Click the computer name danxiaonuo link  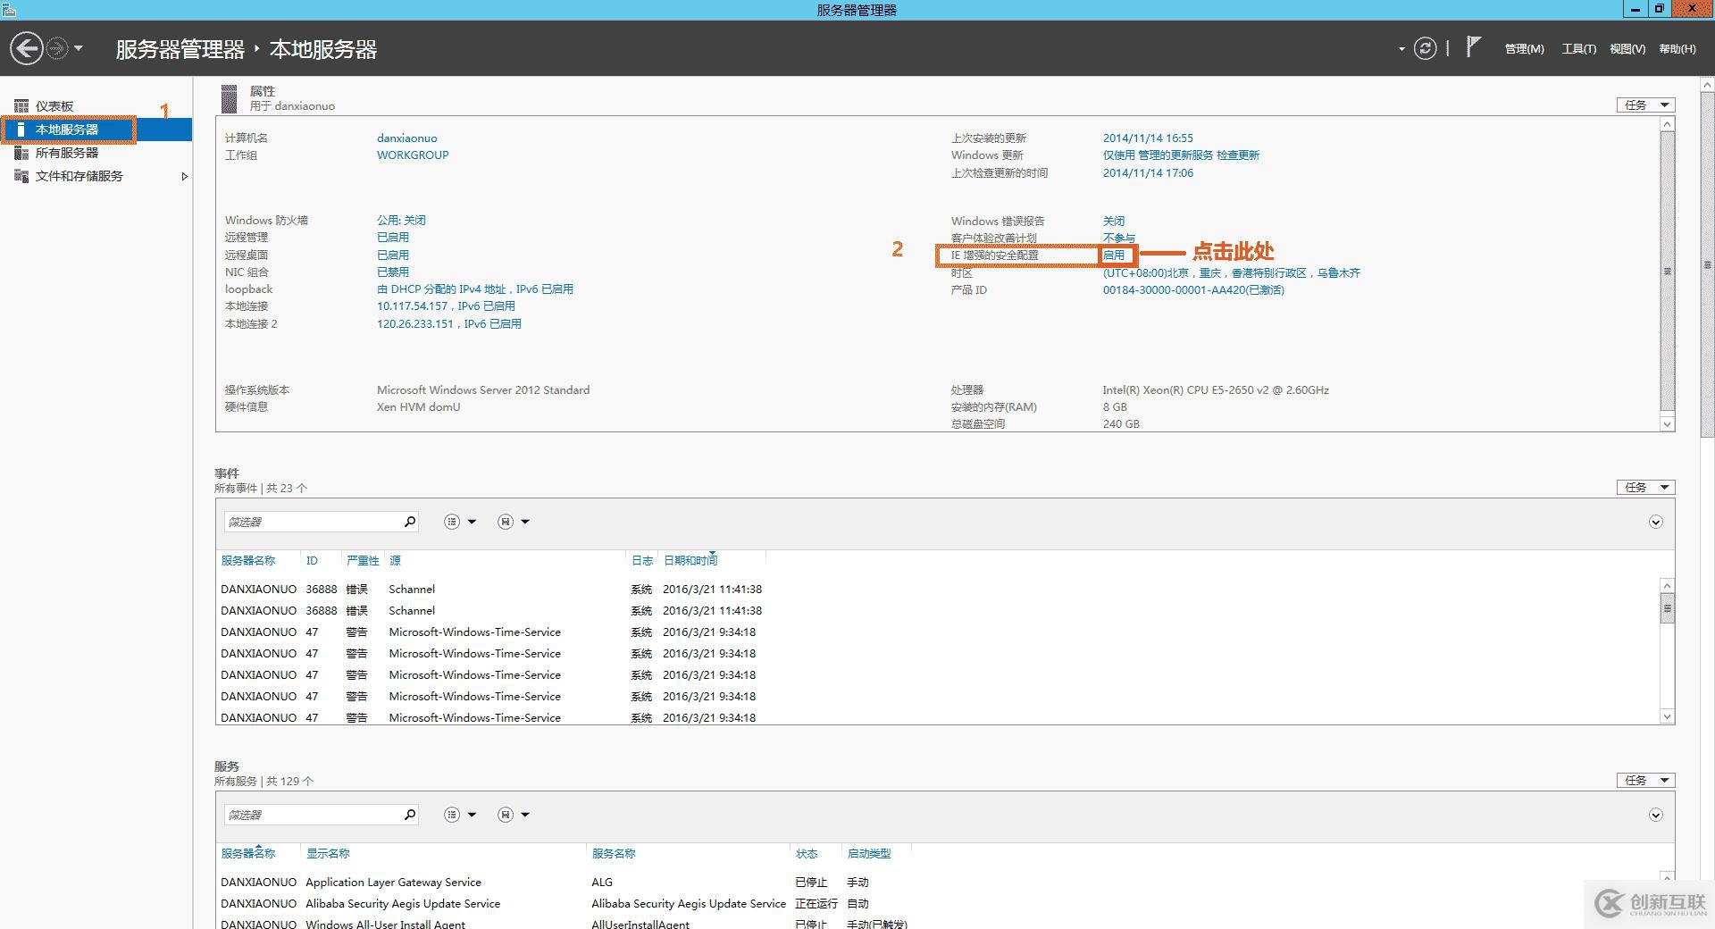click(x=406, y=138)
